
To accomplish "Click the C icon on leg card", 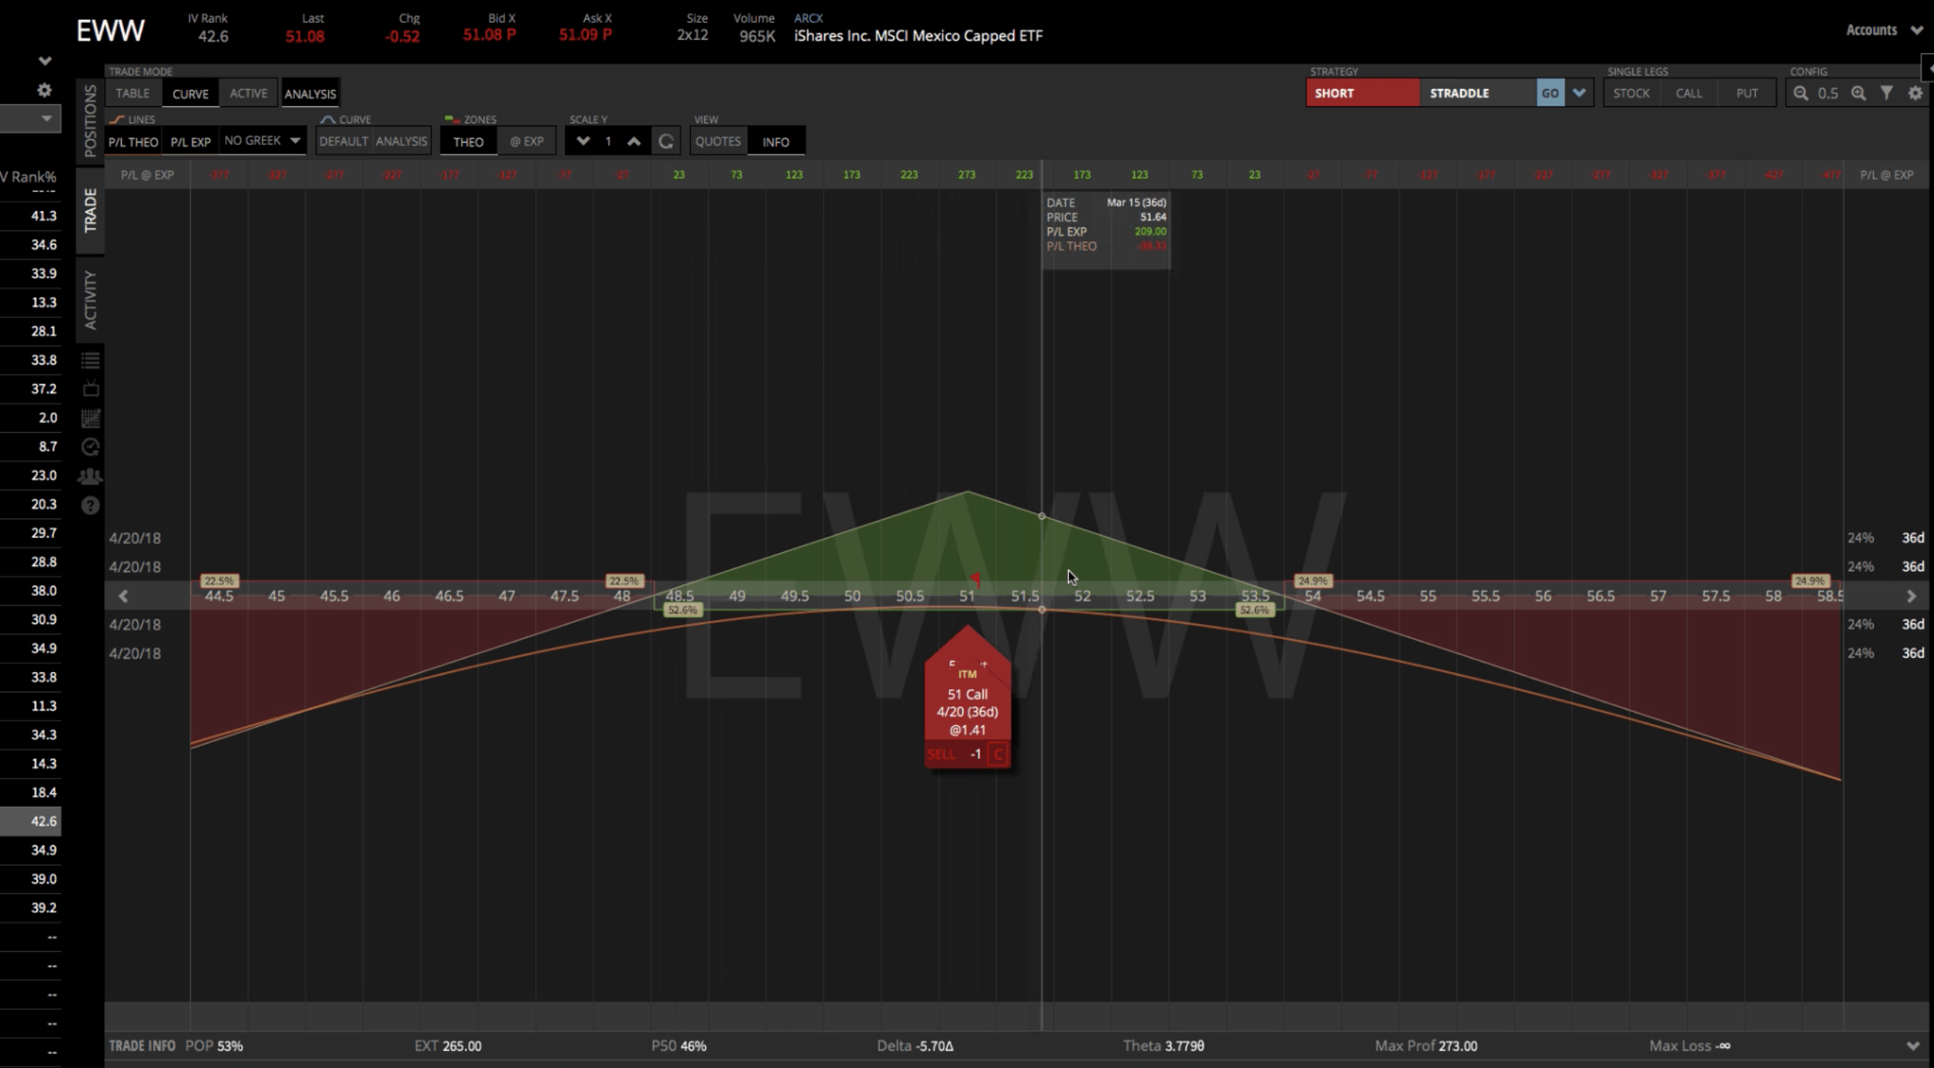I will click(998, 754).
